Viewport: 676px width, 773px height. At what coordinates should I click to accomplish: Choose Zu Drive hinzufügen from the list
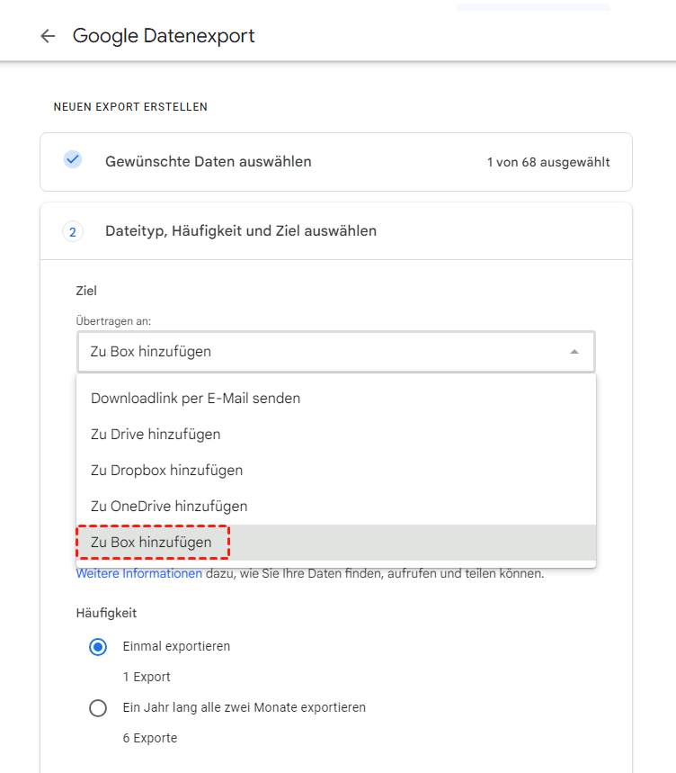point(156,434)
